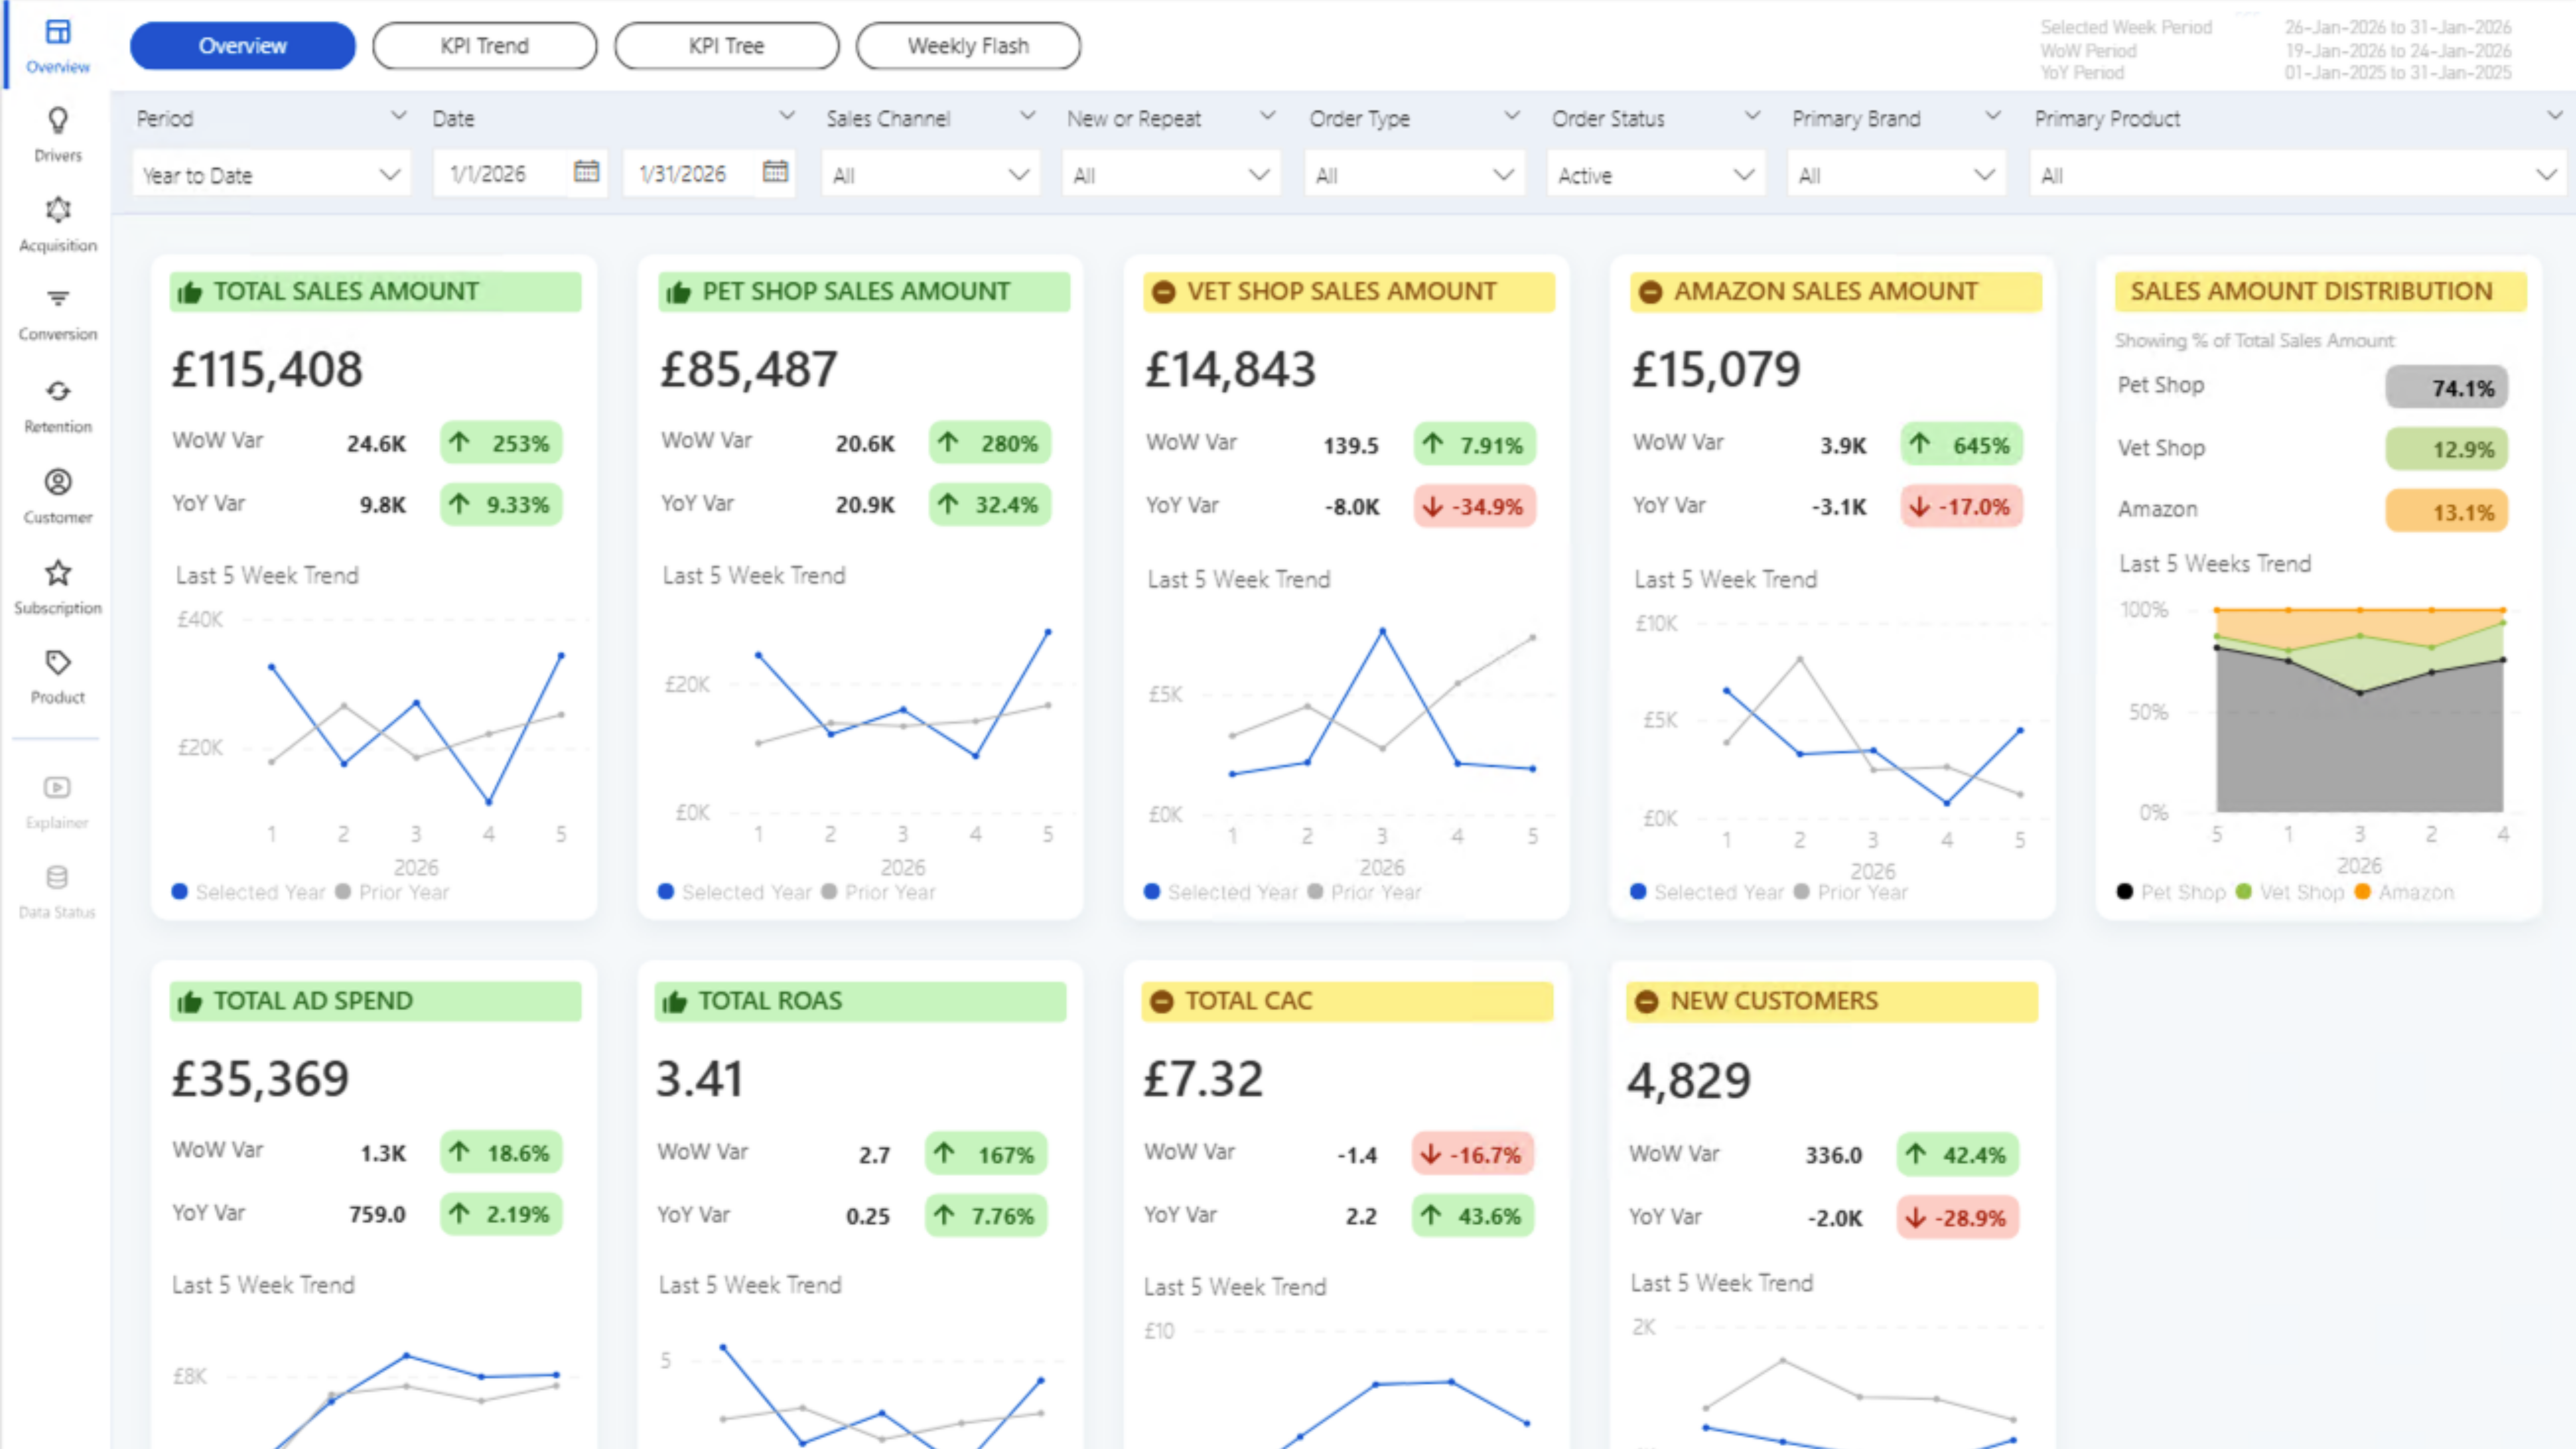2576x1449 pixels.
Task: Expand Order Status Active dropdown
Action: tap(1655, 175)
